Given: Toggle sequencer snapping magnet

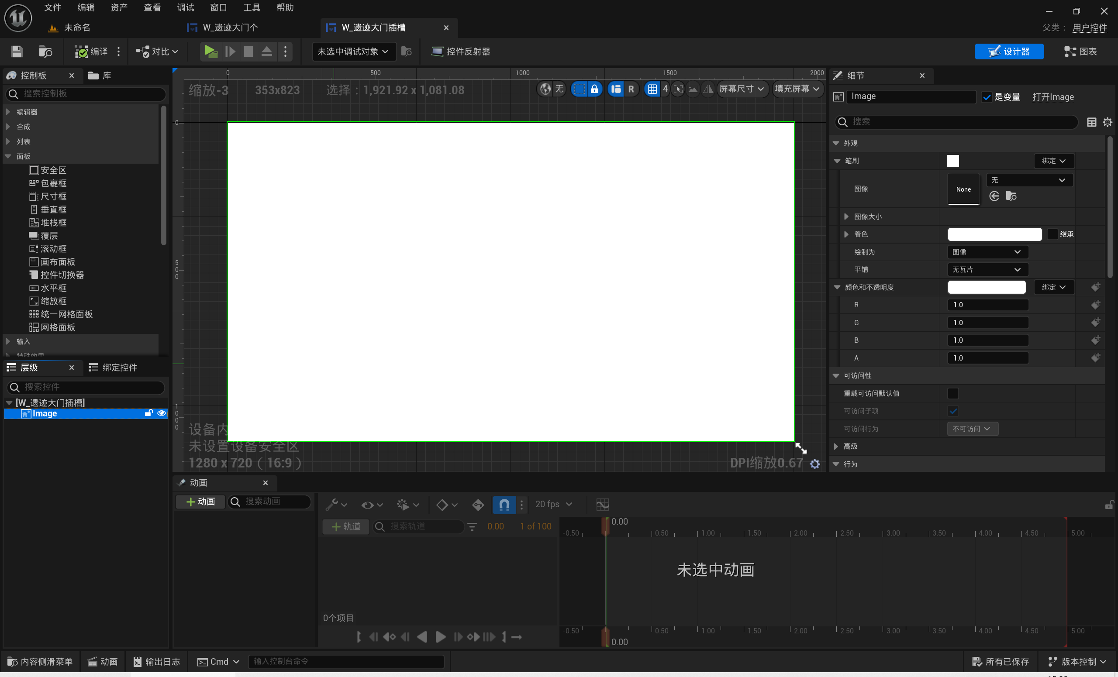Looking at the screenshot, I should tap(504, 505).
